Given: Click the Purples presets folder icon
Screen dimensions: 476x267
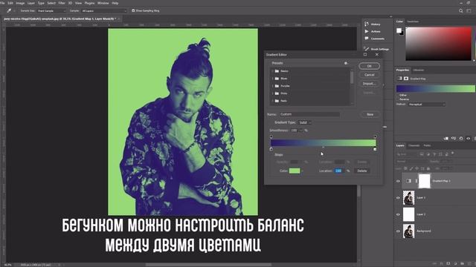Looking at the screenshot, I should (277, 86).
